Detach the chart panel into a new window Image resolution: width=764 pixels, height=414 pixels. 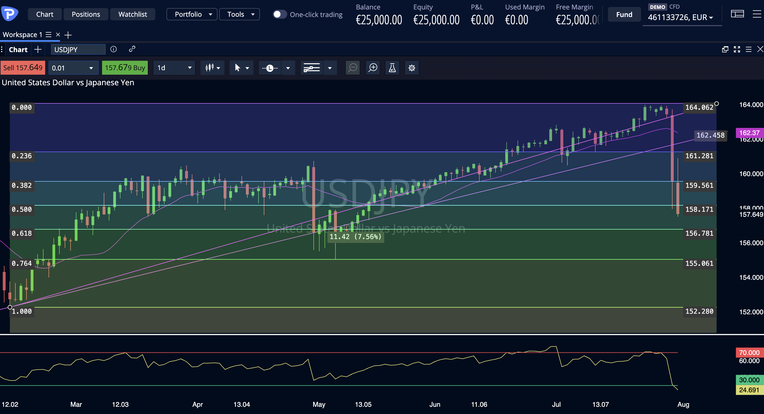coord(725,49)
